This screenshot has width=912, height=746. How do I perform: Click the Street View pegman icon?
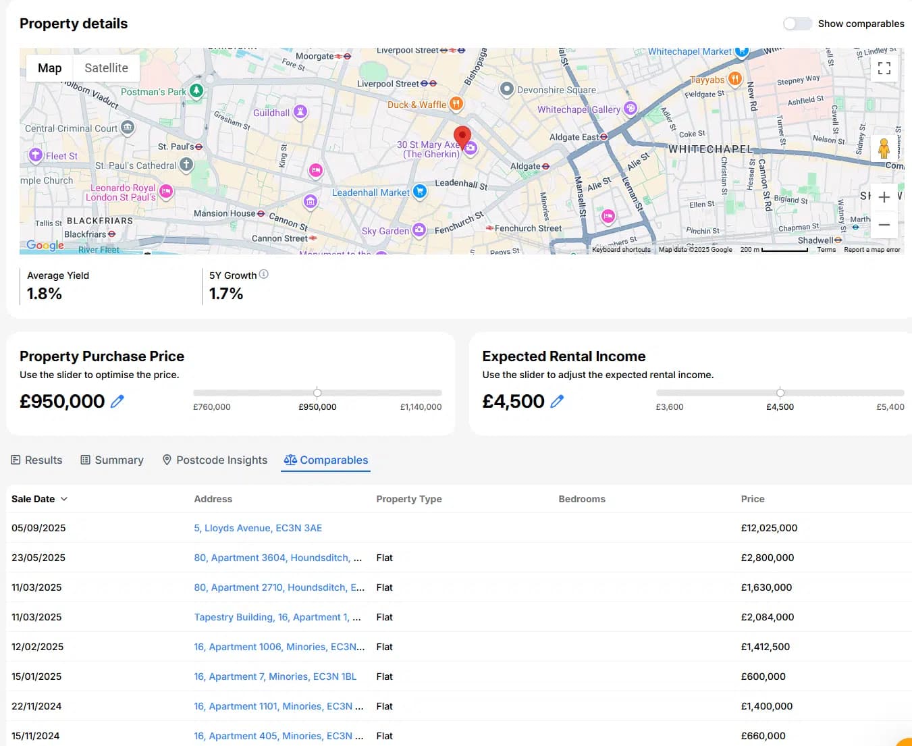coord(884,148)
